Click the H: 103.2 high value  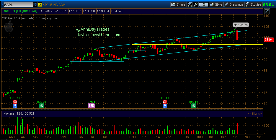pos(75,11)
